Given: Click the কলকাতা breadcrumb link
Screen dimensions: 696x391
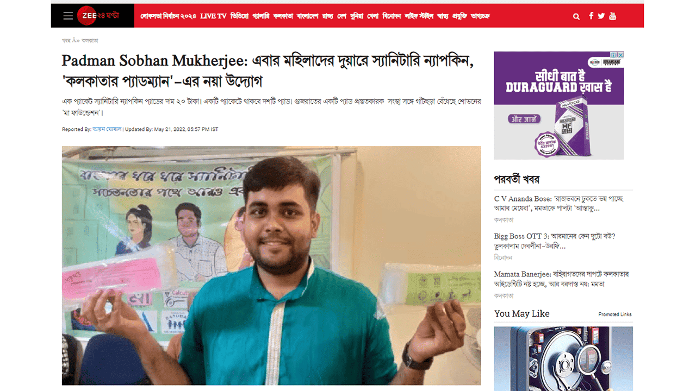Looking at the screenshot, I should (x=90, y=41).
